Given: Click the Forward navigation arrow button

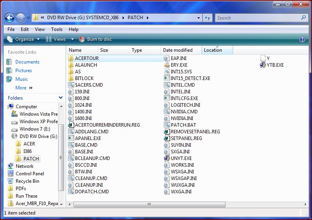Looking at the screenshot, I should 20,18.
